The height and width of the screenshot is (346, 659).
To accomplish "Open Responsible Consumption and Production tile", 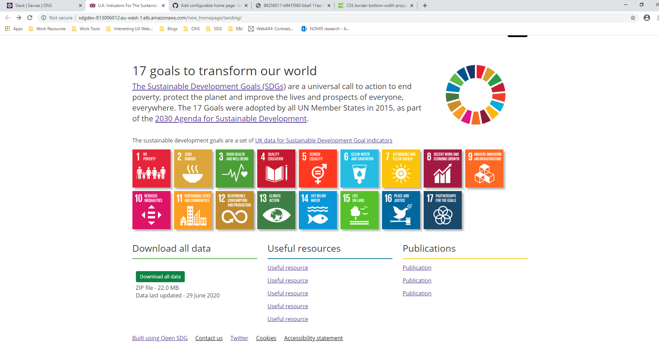I will tap(235, 210).
